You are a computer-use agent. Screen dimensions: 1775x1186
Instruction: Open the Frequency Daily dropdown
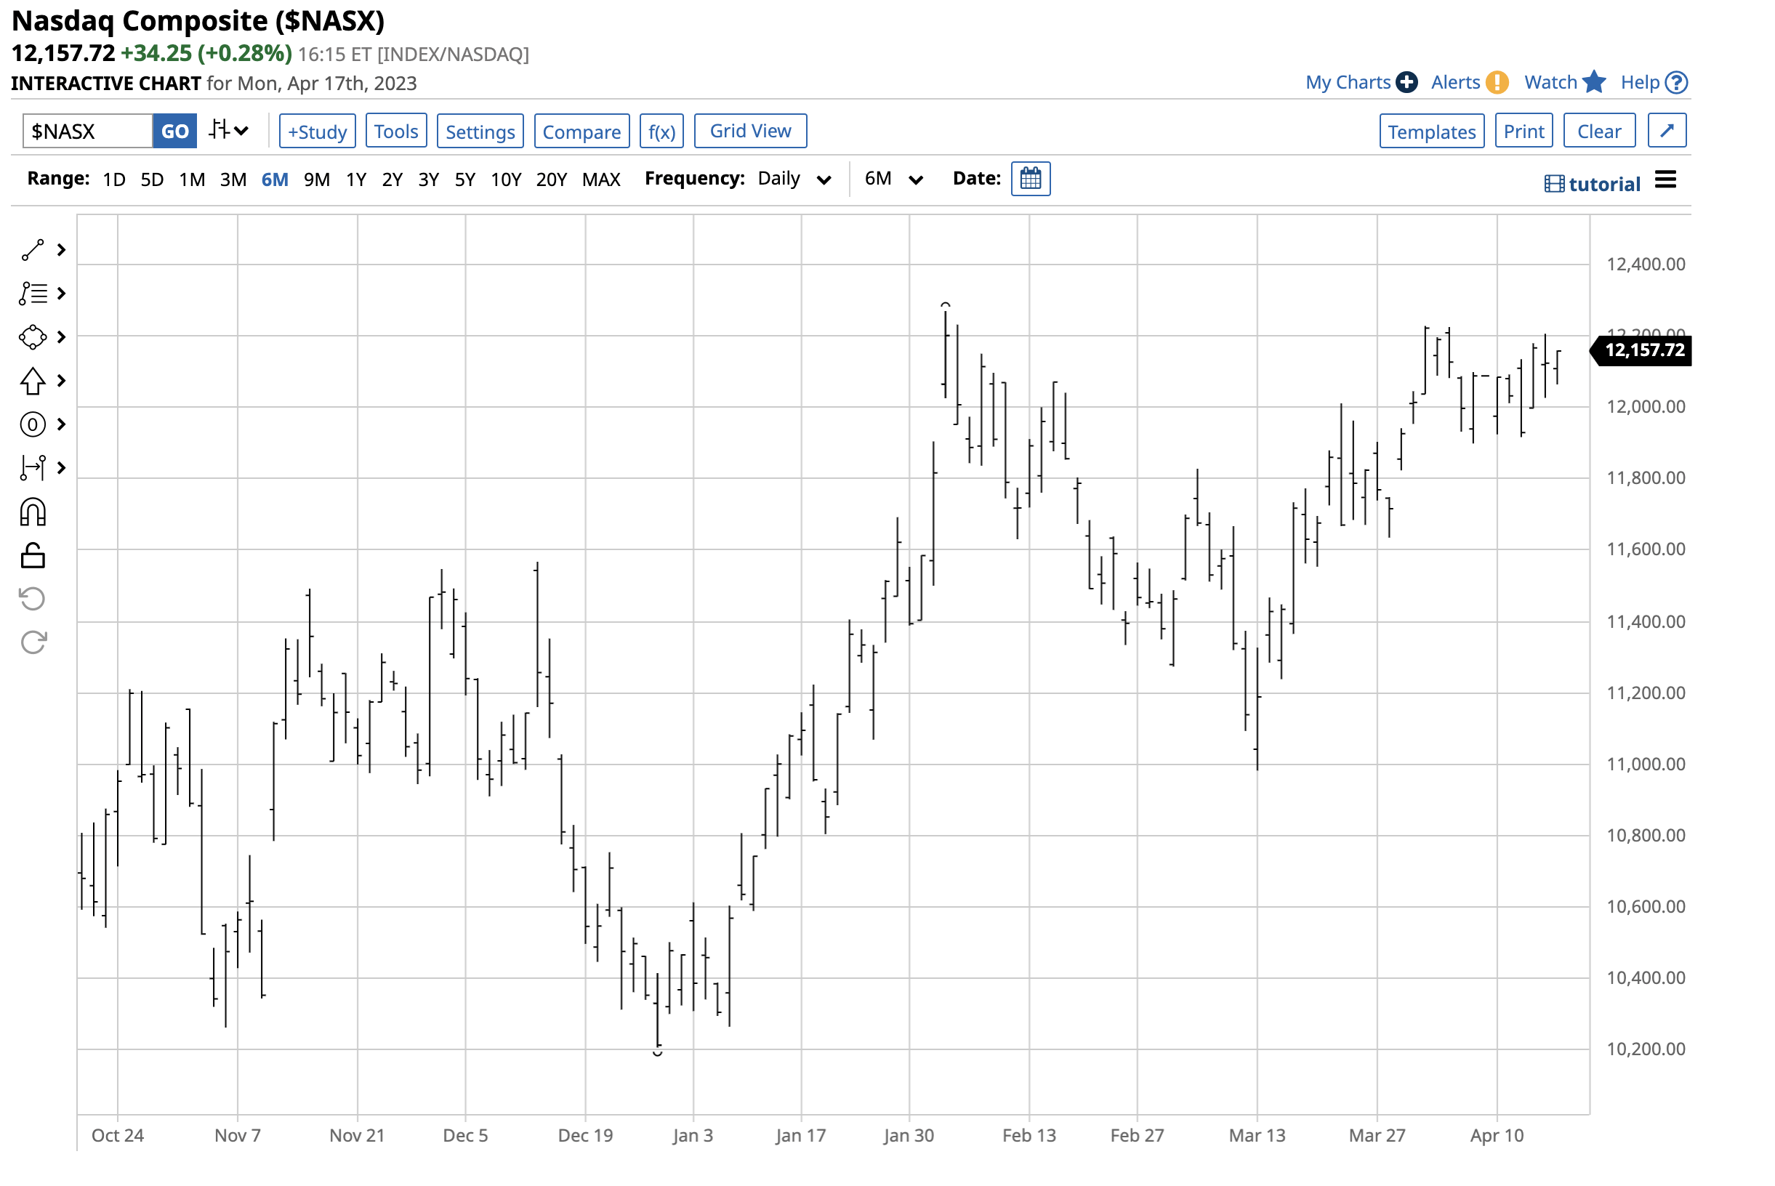pos(794,179)
